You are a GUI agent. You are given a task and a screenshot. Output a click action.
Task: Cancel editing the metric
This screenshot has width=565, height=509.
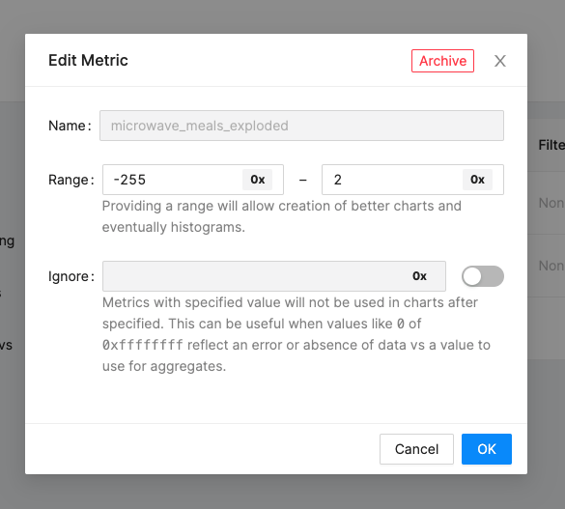point(416,449)
